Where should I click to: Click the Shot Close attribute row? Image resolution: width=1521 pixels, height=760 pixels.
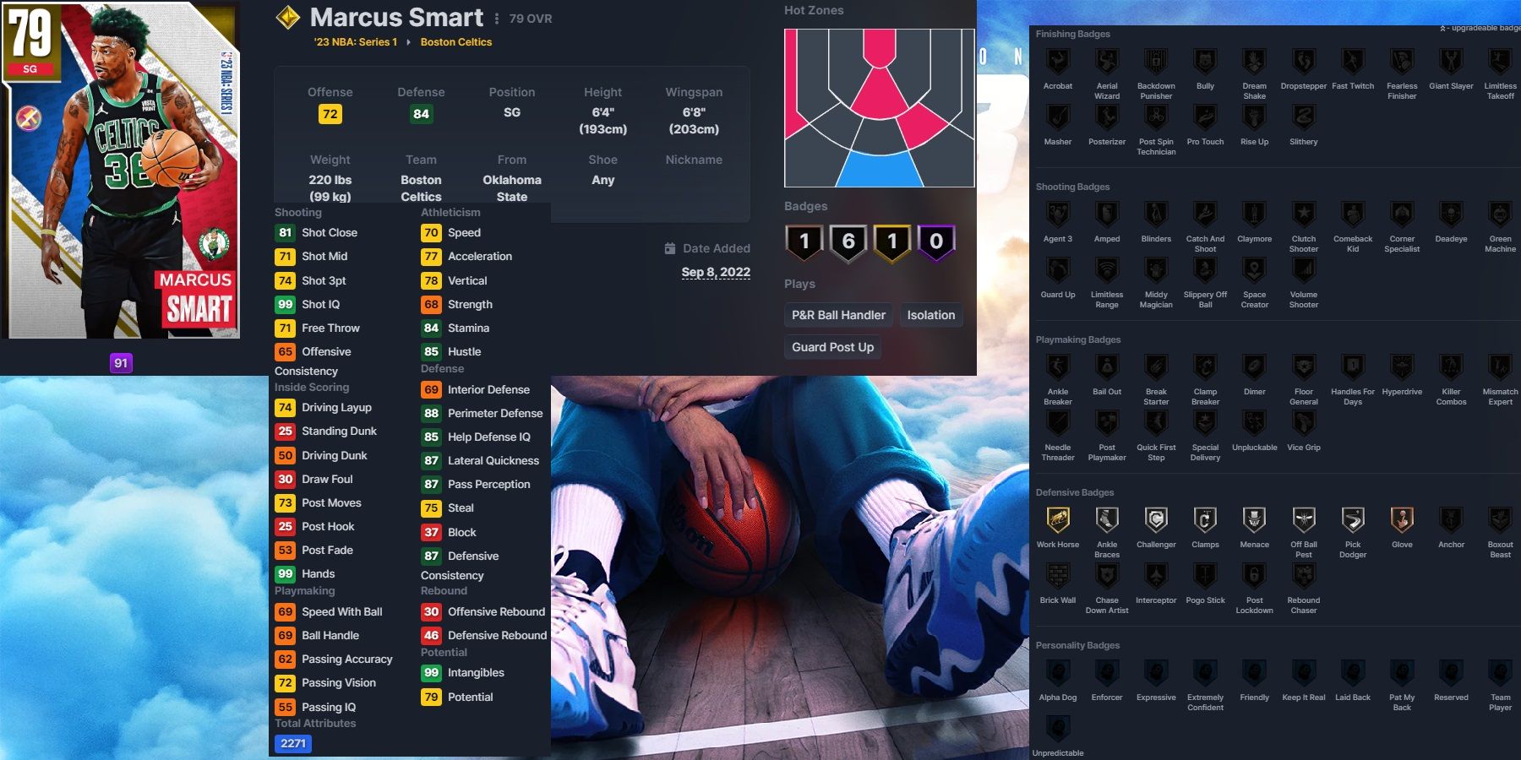click(x=317, y=232)
